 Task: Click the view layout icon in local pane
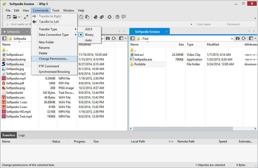(121, 38)
